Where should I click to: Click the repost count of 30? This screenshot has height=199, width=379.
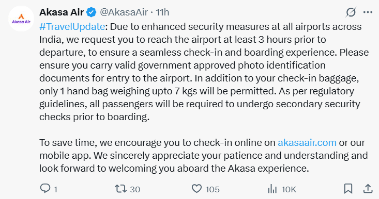coord(135,190)
